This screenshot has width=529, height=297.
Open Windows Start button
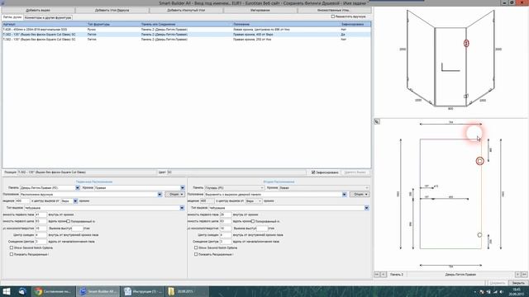[x=7, y=291]
